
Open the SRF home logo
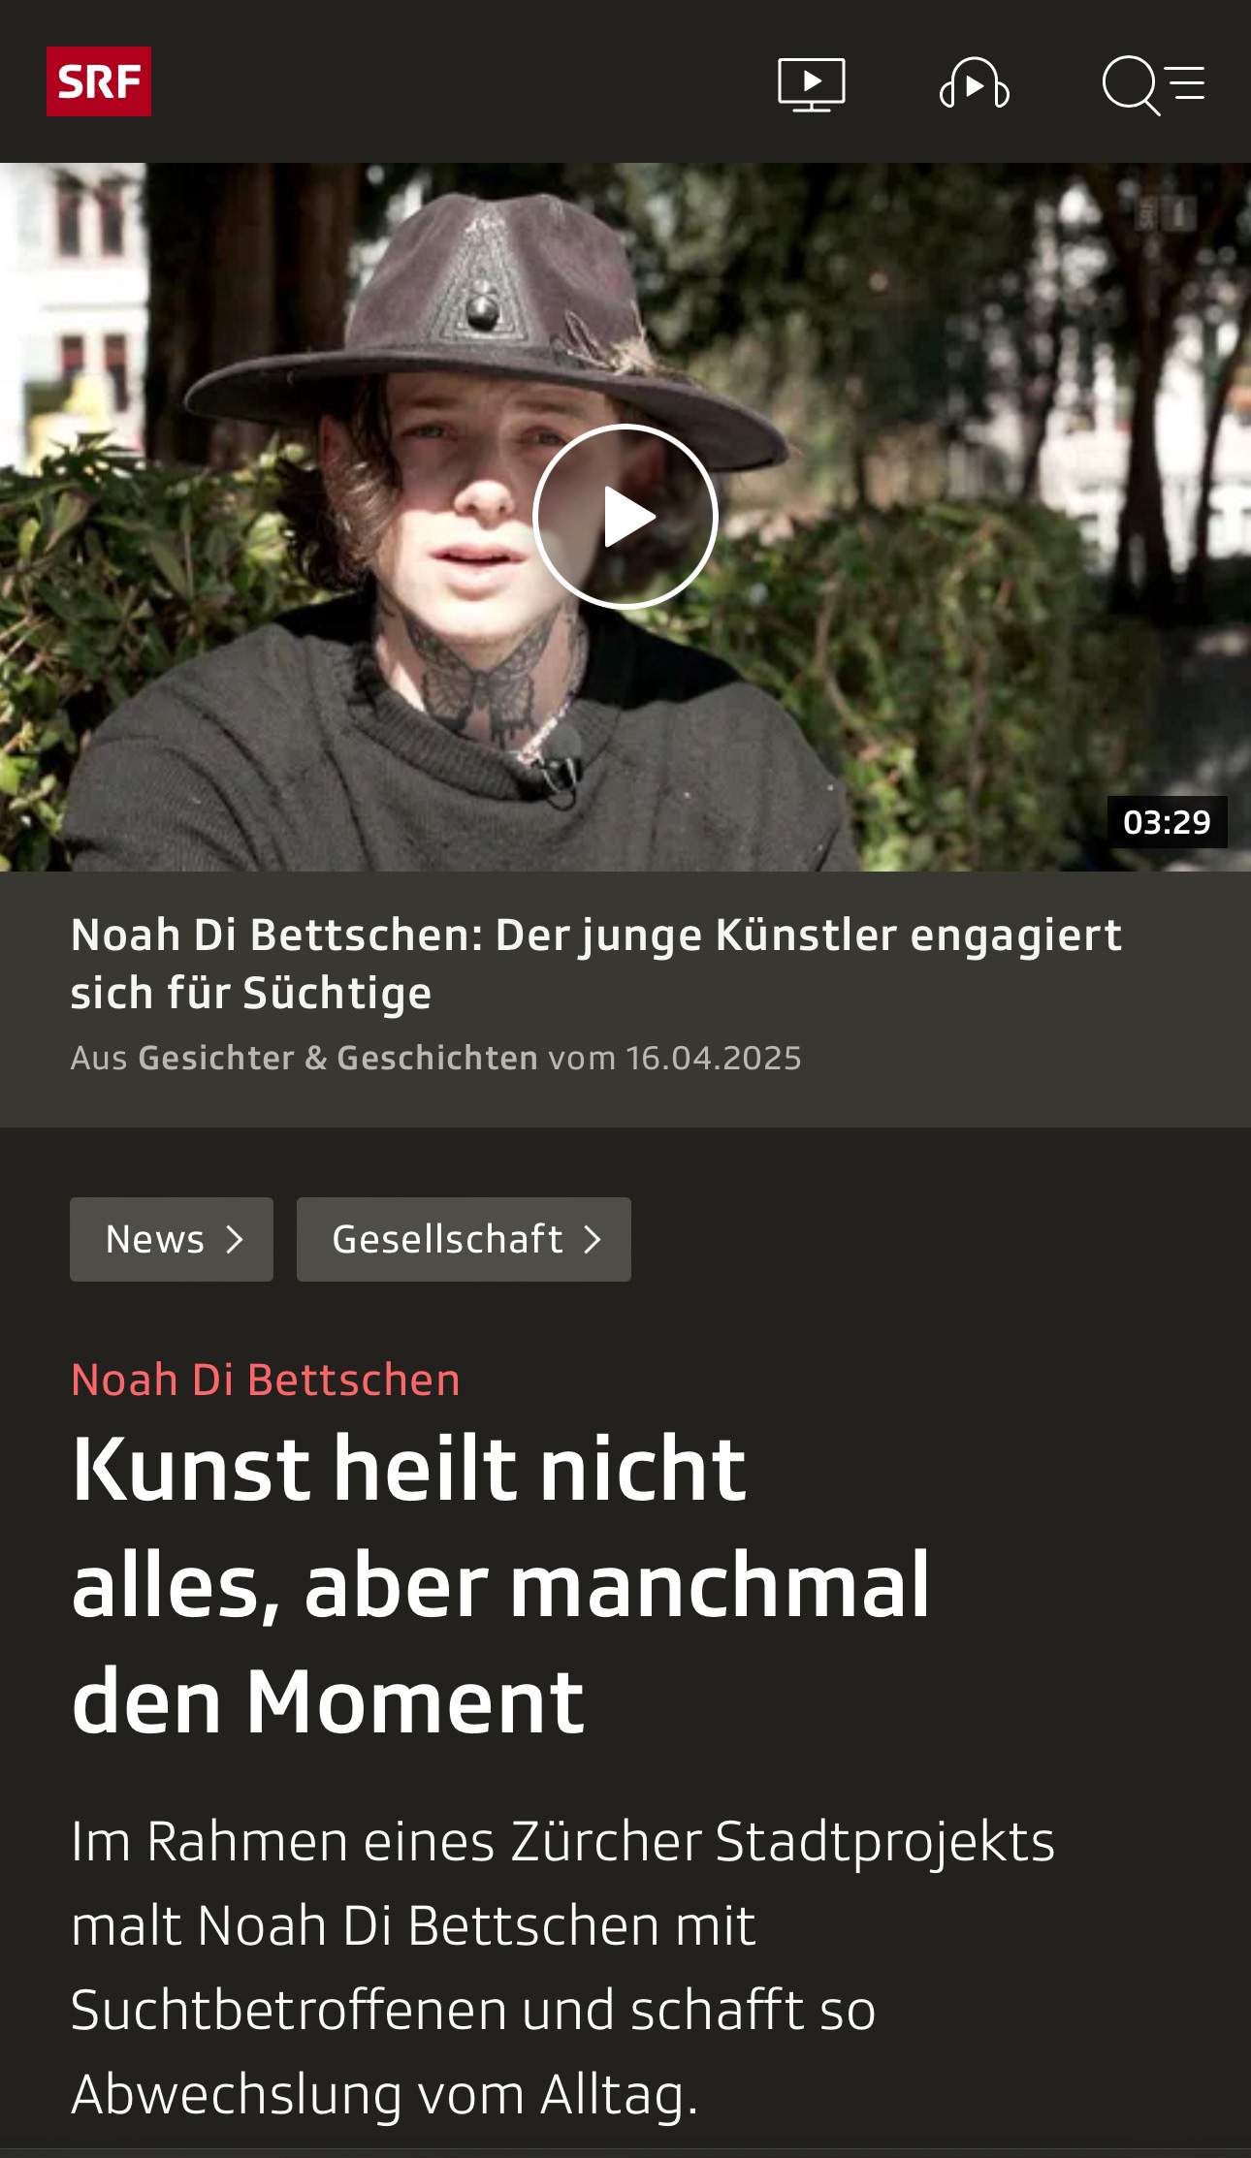click(99, 81)
